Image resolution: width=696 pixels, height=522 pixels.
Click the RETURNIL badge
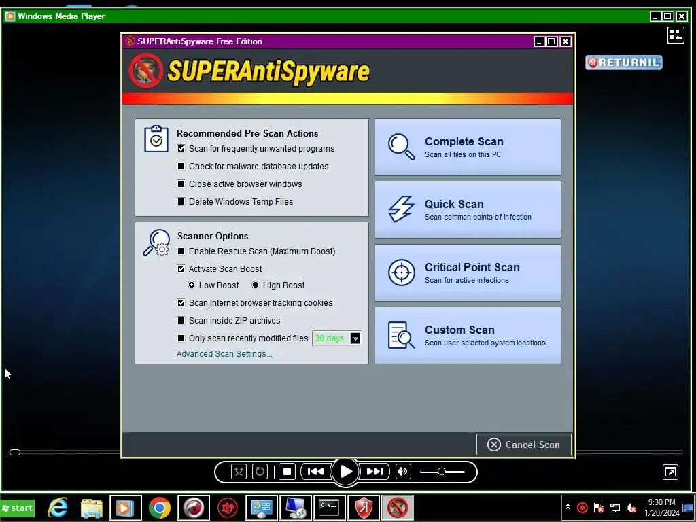(x=624, y=63)
